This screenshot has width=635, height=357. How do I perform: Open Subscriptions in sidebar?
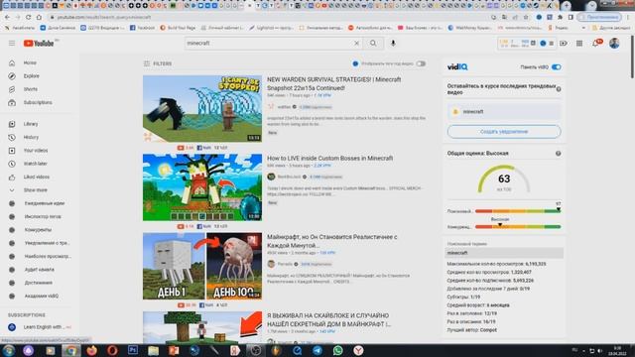coord(38,103)
